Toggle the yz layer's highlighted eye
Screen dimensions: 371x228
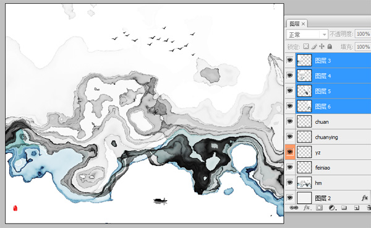tap(290, 152)
